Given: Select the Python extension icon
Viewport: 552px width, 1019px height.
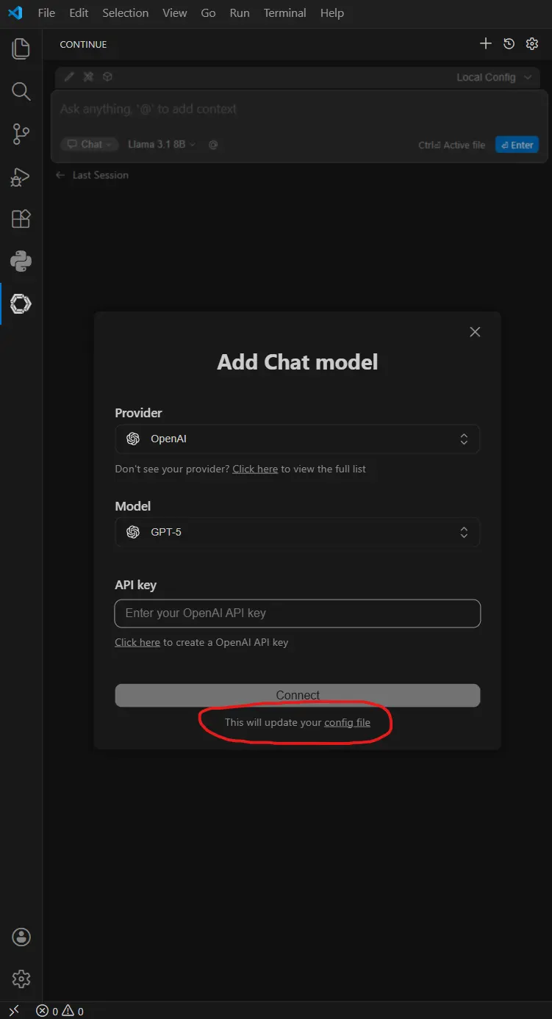Looking at the screenshot, I should tap(21, 261).
